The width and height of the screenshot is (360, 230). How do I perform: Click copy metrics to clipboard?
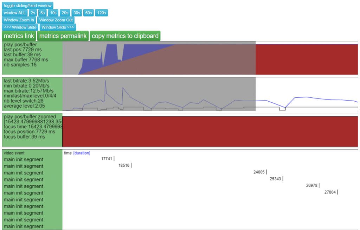(125, 36)
